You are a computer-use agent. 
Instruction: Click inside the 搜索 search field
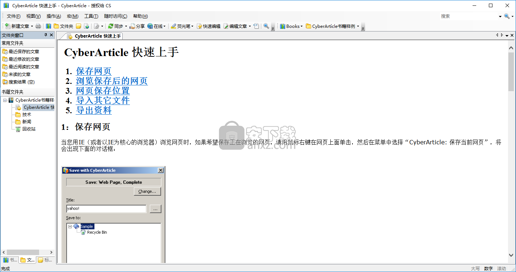[469, 16]
